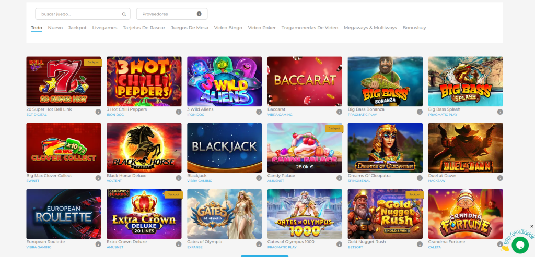The width and height of the screenshot is (535, 257).
Task: Launch Gates of Olympus 1000 thumbnail
Action: 305,214
